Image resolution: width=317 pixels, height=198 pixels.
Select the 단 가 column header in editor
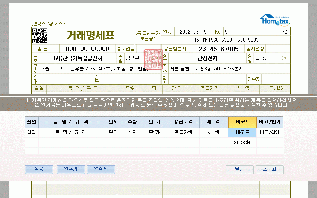pos(154,122)
